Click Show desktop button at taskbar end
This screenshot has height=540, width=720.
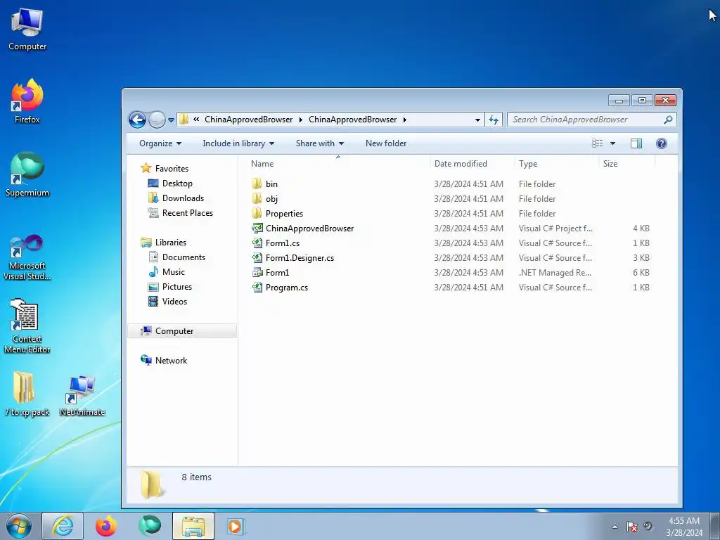tap(715, 527)
